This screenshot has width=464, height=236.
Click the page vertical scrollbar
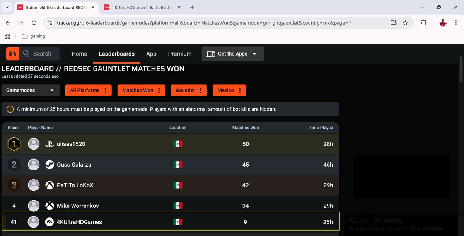tap(461, 69)
